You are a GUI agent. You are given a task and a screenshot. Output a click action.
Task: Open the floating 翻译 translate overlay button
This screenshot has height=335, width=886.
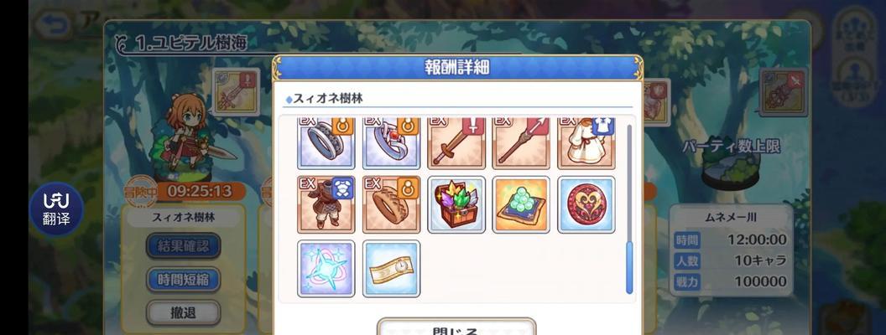pos(56,209)
